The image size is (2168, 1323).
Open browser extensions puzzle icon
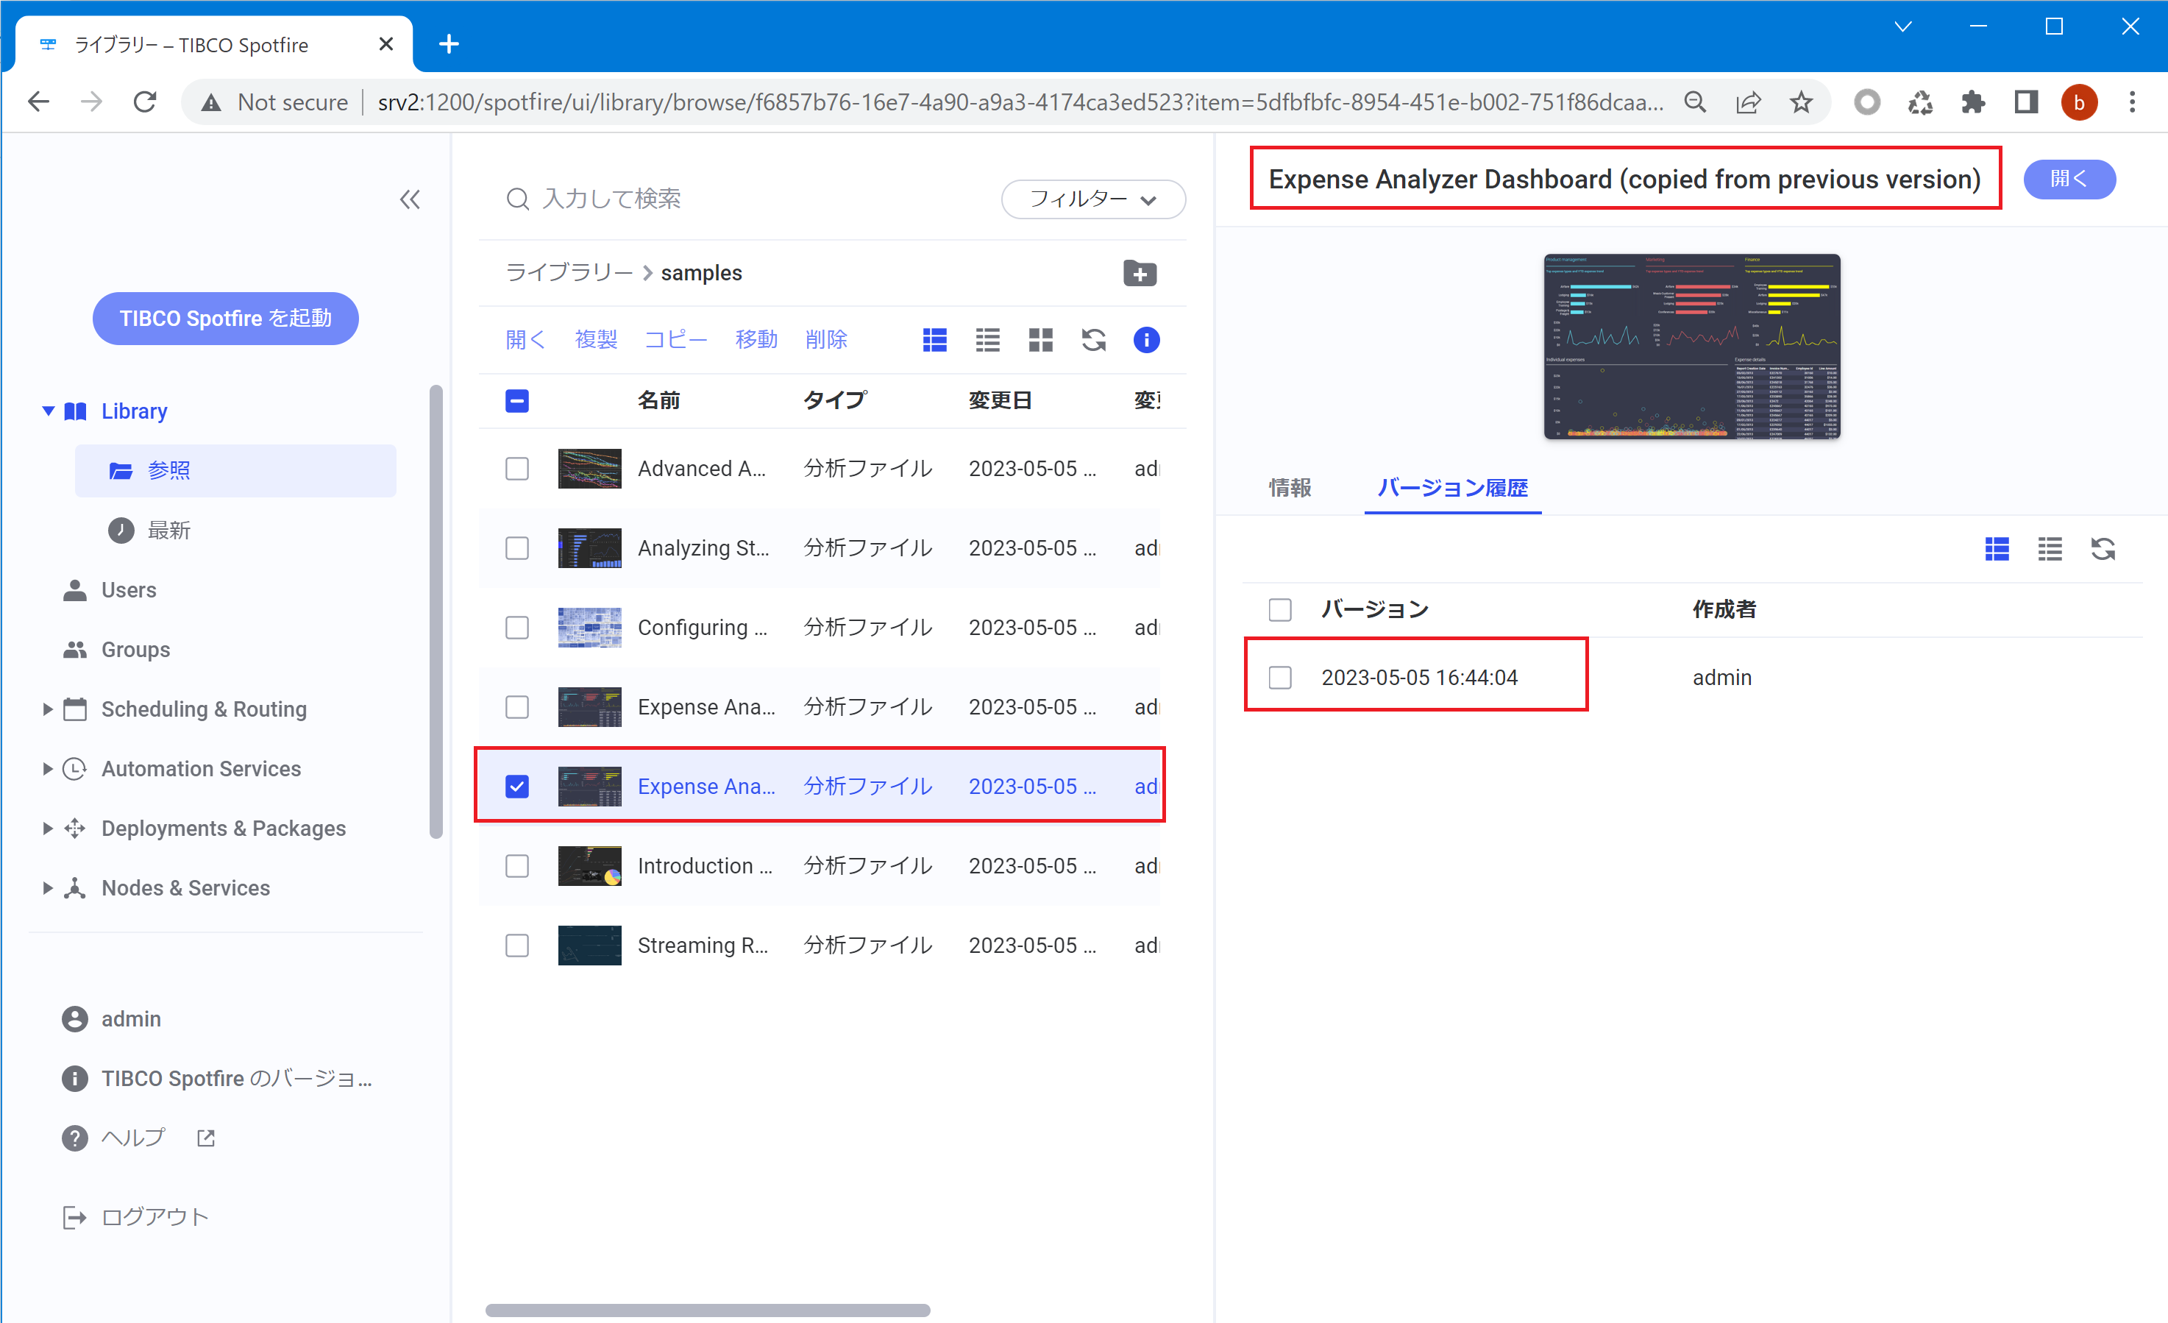[x=1972, y=102]
